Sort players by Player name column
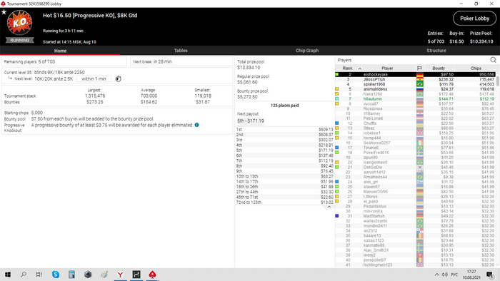500x281 pixels. pyautogui.click(x=387, y=68)
